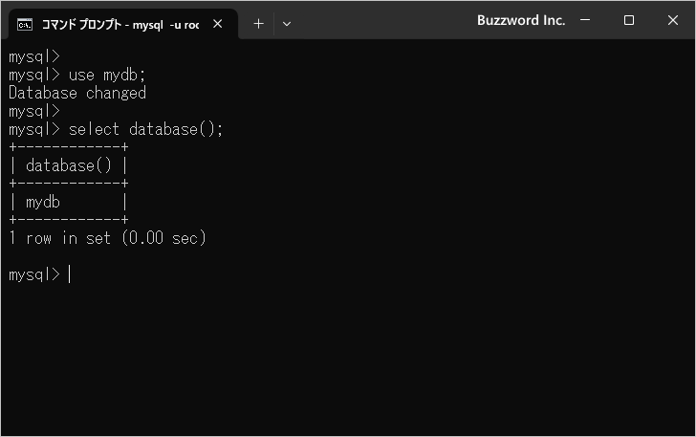
Task: Open a new terminal tab with plus
Action: [x=258, y=24]
